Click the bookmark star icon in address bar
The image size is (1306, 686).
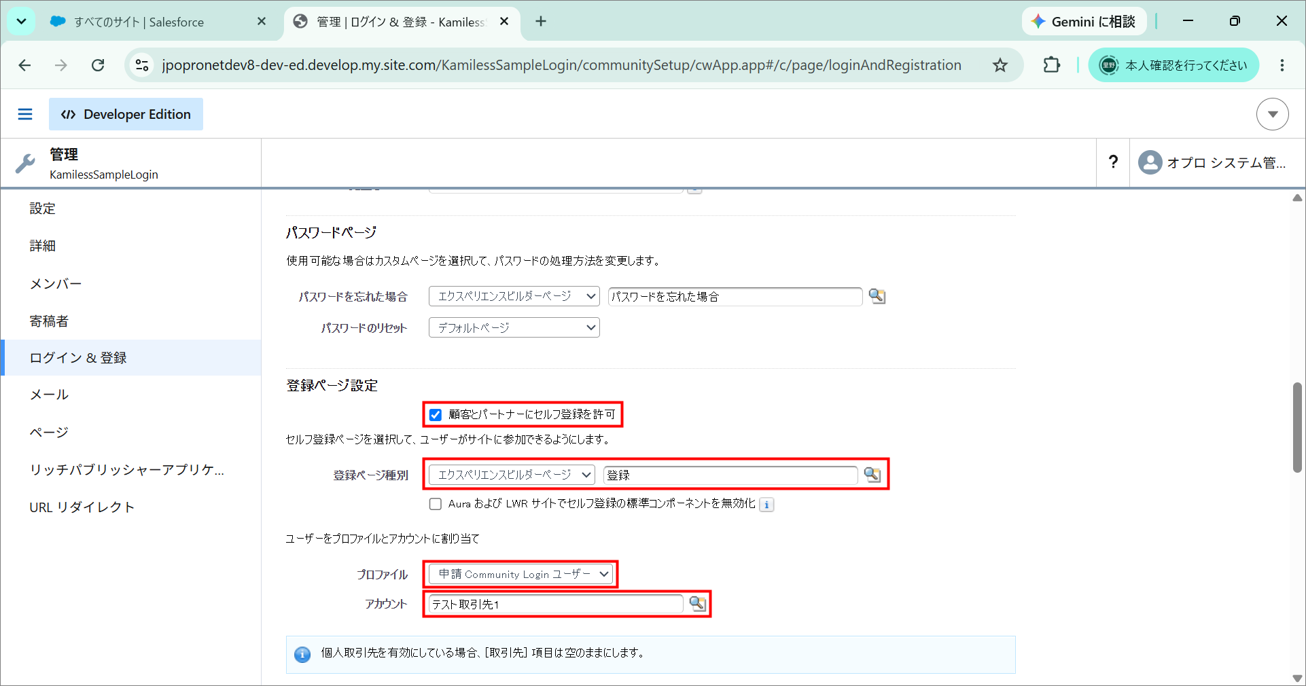coord(1000,65)
